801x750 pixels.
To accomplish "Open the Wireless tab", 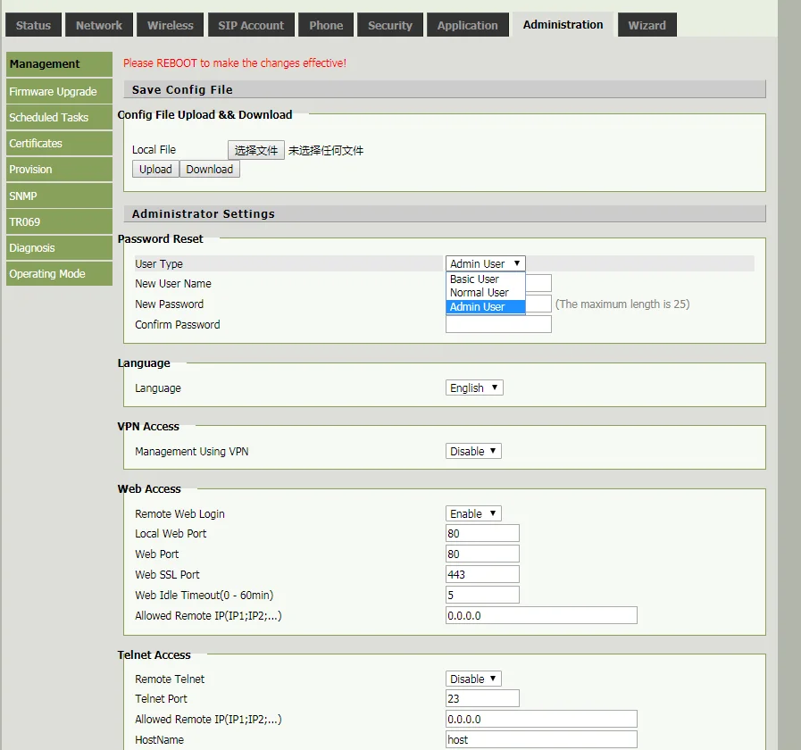I will click(x=170, y=25).
